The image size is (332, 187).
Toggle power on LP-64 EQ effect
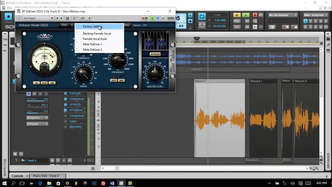(x=65, y=105)
